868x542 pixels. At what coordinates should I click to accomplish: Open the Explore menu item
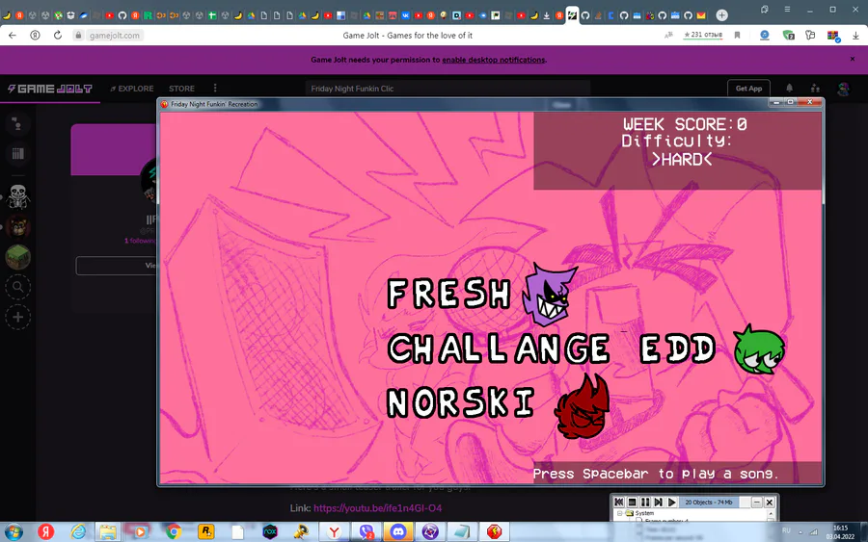point(132,89)
